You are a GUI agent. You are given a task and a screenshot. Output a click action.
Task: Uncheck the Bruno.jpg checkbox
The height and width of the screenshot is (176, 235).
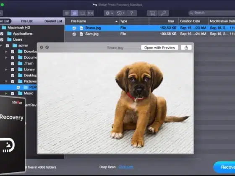(74, 28)
